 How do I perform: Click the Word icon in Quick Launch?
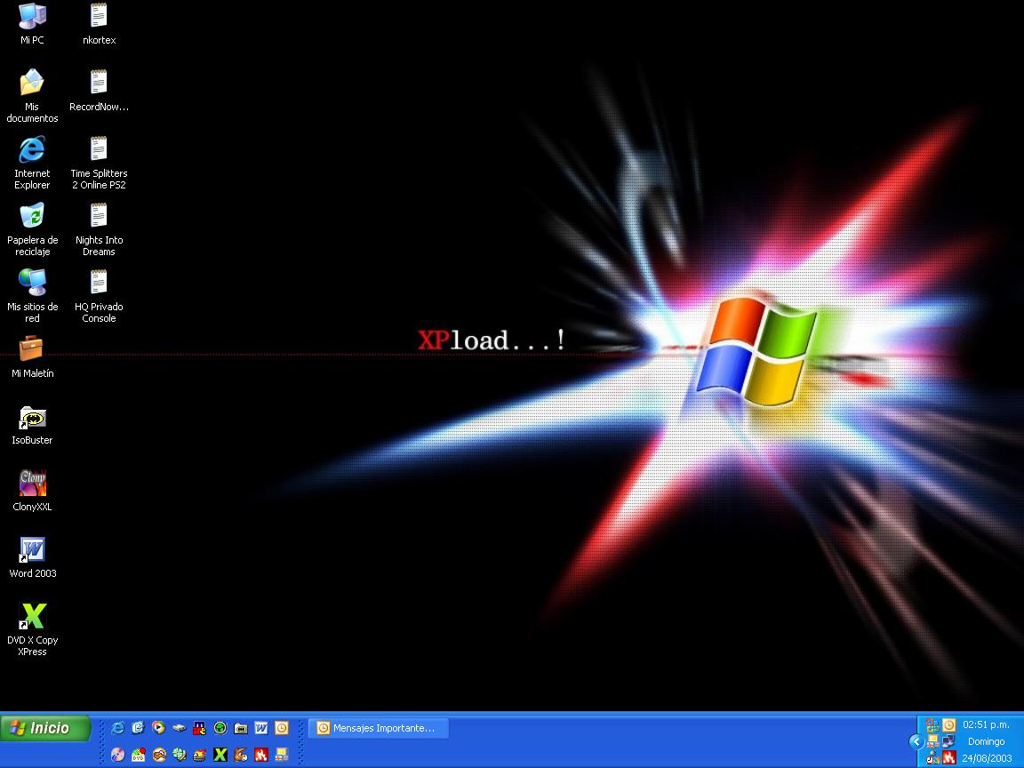click(261, 728)
